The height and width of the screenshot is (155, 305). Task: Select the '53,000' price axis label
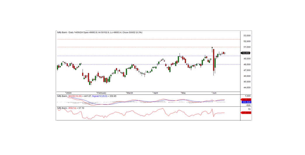point(247,36)
